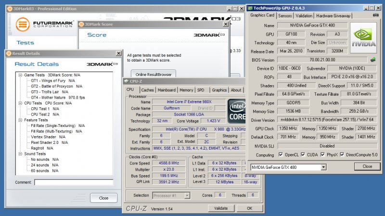Viewport: 385px width, 216px height.
Task: Select GT2 - Battle of Proxycon row
Action: (56, 87)
